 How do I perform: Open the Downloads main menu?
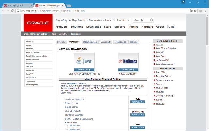point(93,27)
